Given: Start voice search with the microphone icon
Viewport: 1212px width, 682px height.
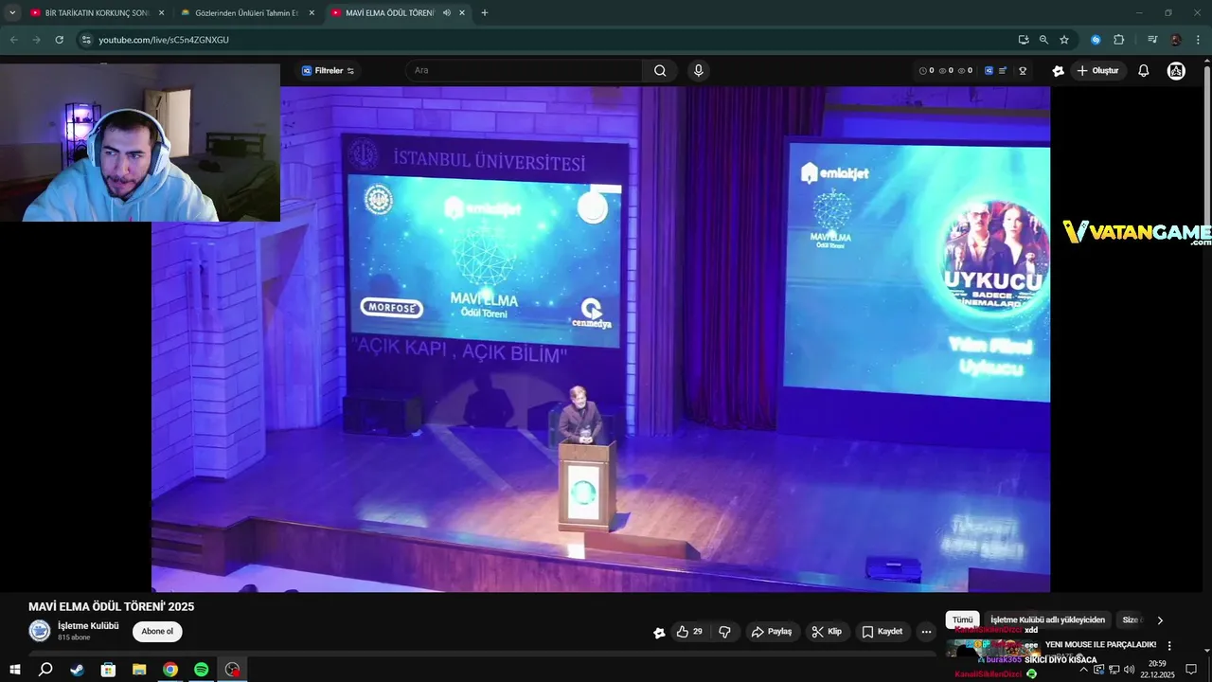Looking at the screenshot, I should coord(698,70).
